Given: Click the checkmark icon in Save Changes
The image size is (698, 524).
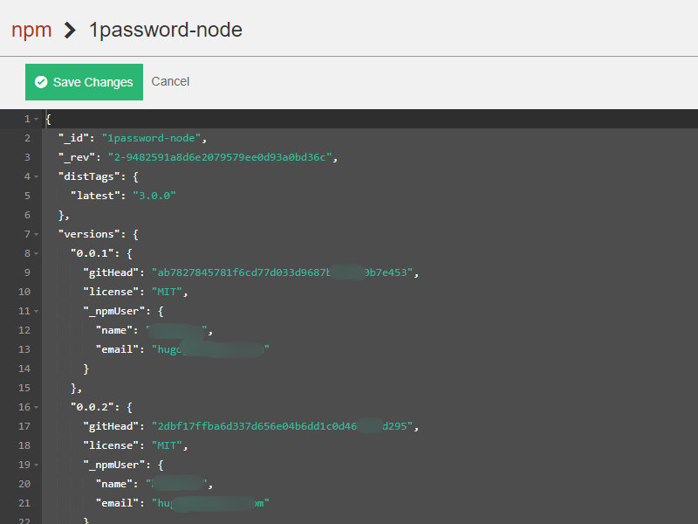Looking at the screenshot, I should (x=41, y=82).
